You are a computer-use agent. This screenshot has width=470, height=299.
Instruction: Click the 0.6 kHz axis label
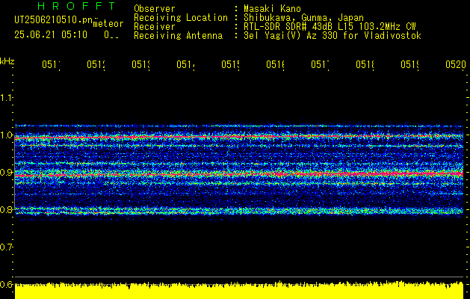tap(6, 284)
